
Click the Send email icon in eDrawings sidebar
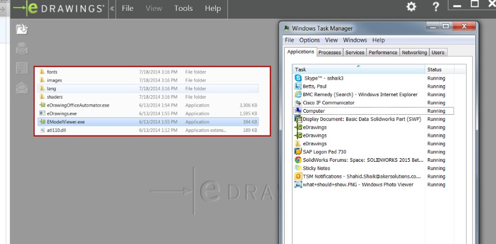[22, 88]
